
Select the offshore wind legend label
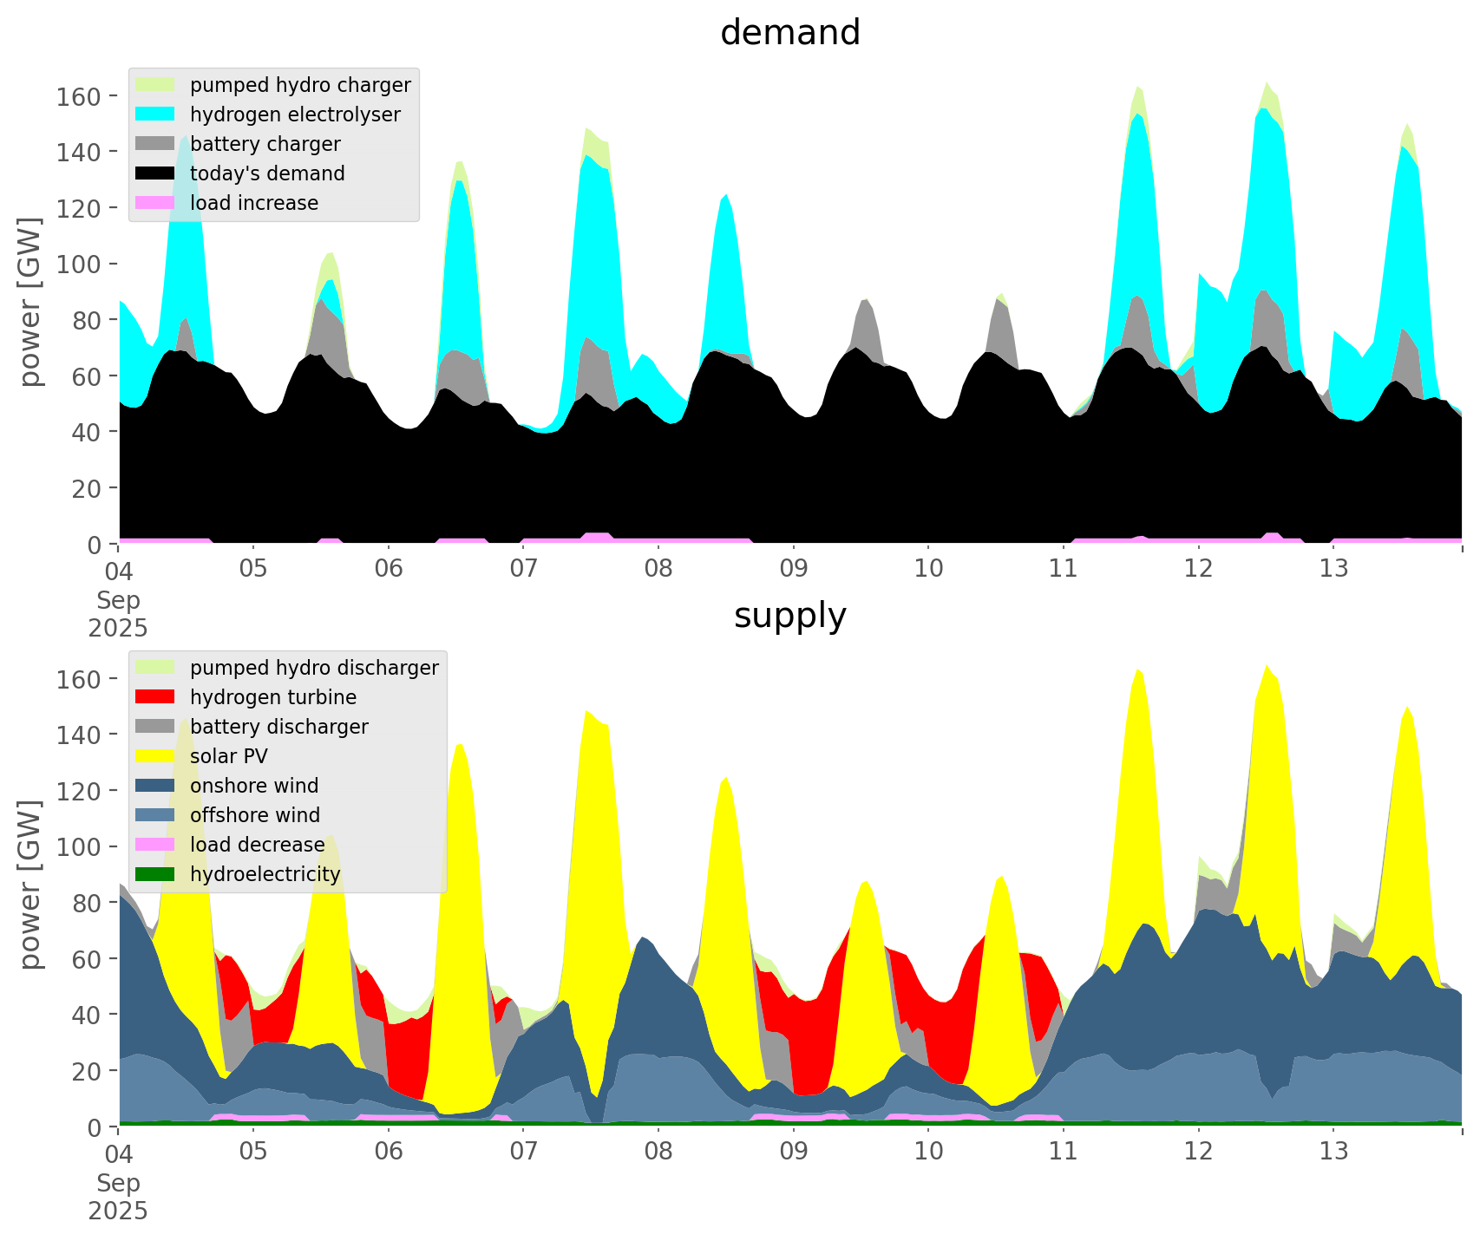254,815
